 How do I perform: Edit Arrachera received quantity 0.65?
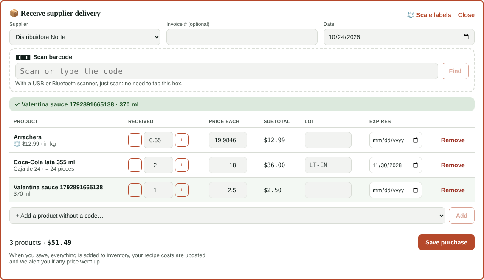pyautogui.click(x=158, y=140)
